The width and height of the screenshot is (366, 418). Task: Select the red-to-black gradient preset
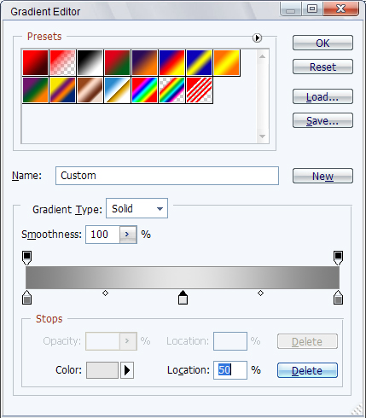(36, 63)
